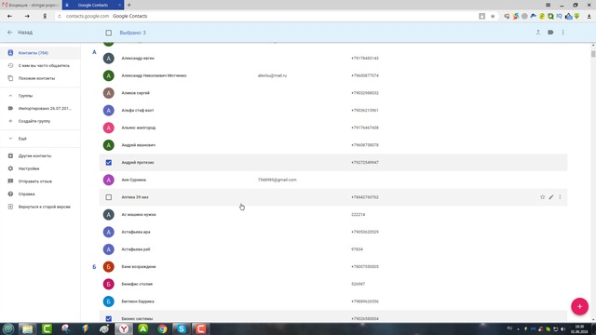The image size is (596, 335).
Task: Click the page vertical scrollbar thumb
Action: point(593,54)
